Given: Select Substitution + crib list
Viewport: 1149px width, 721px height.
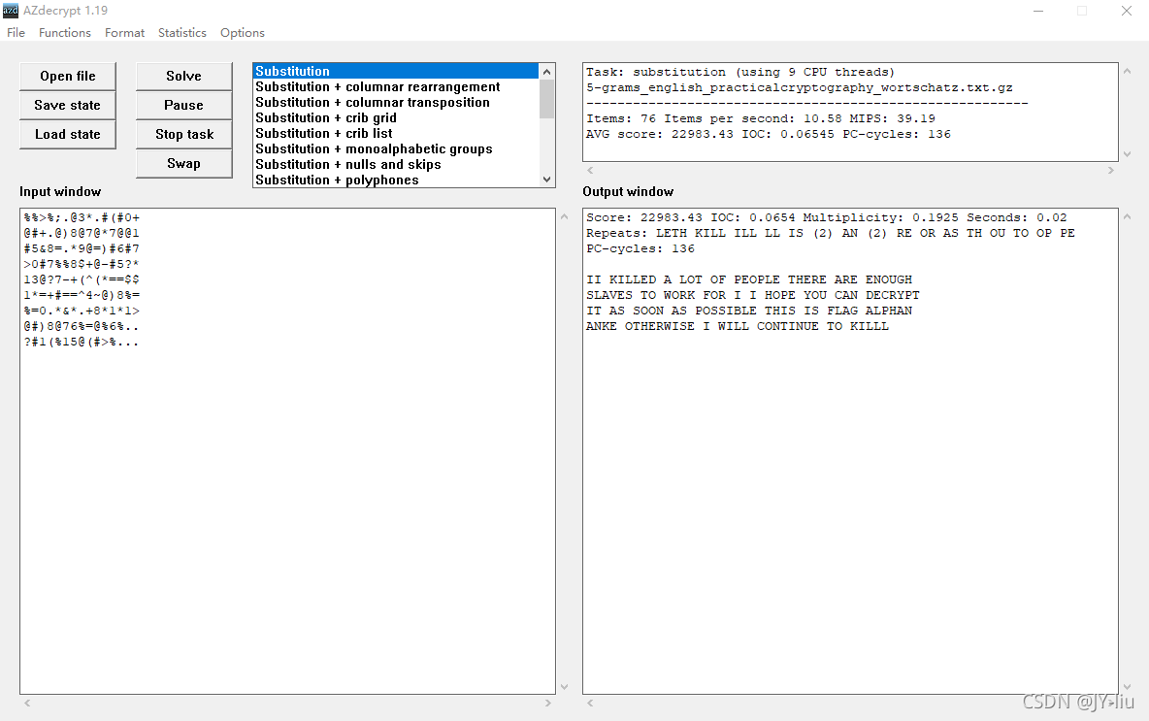Looking at the screenshot, I should (396, 133).
